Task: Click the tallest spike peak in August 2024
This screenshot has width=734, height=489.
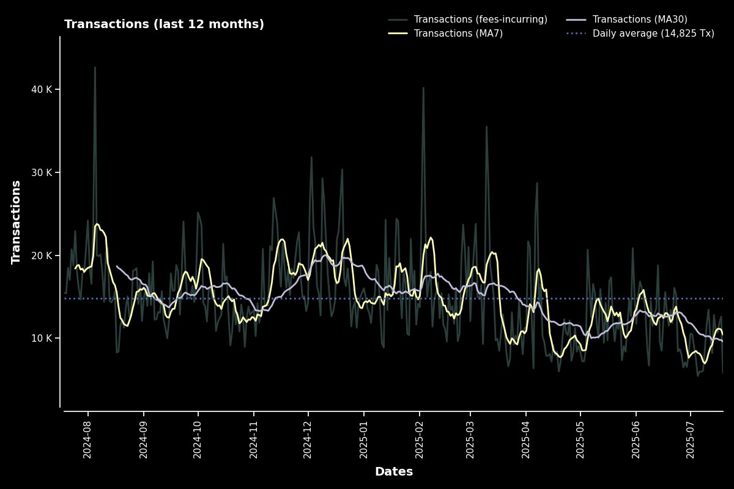Action: [95, 67]
